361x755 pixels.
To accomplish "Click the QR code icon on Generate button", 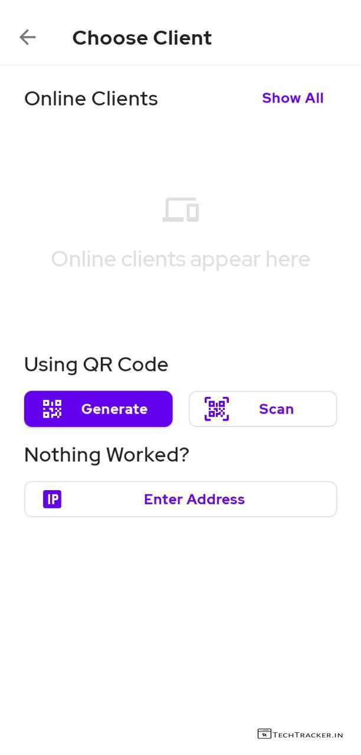I will [x=52, y=409].
